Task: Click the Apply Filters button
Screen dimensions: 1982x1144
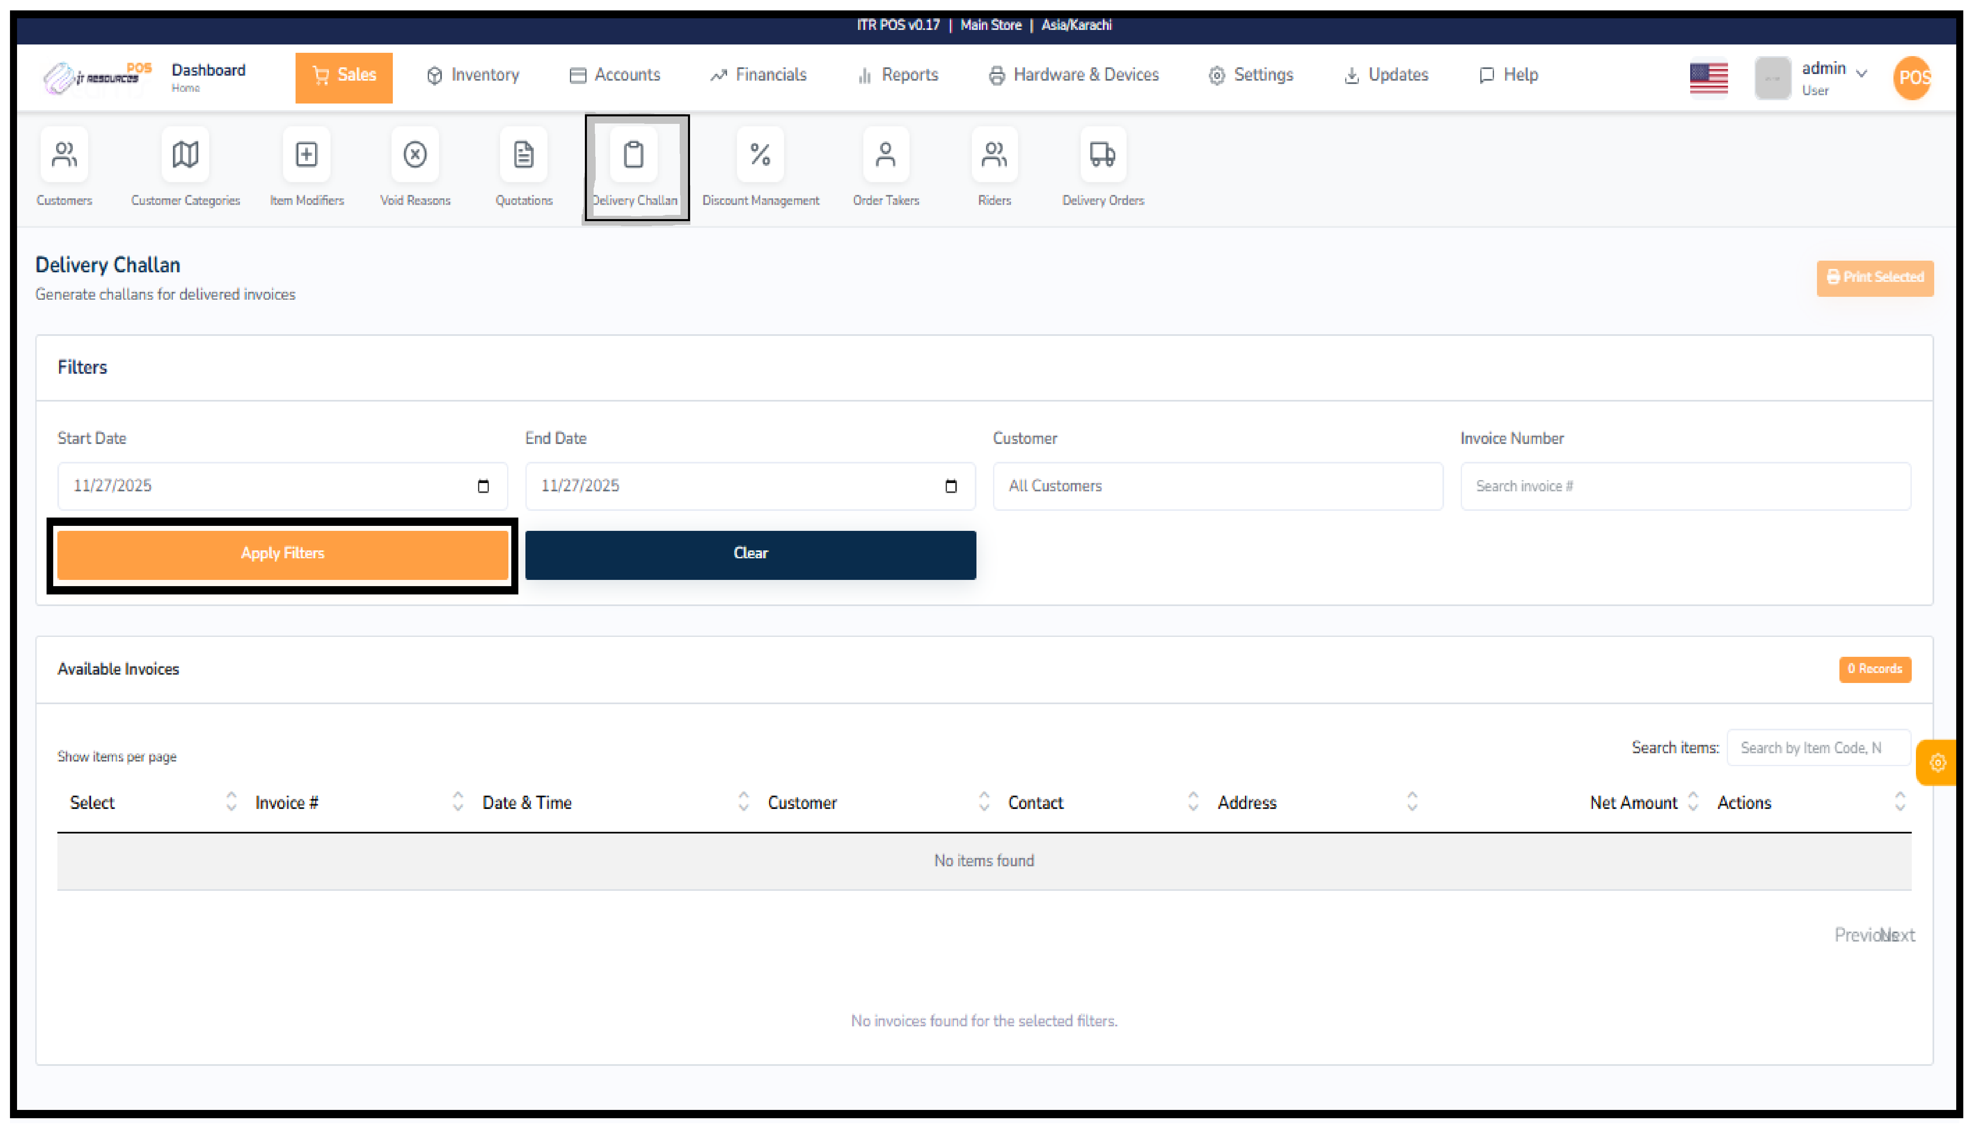Action: (x=282, y=554)
